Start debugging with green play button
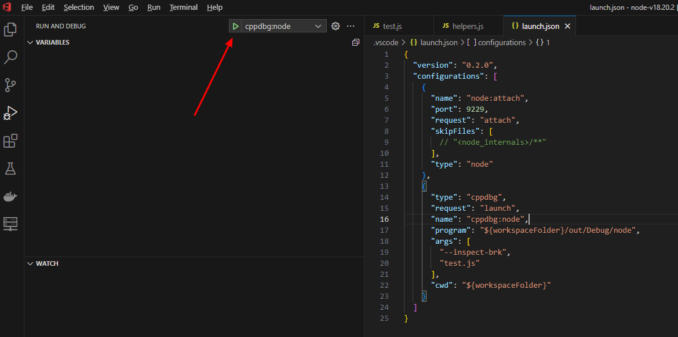The image size is (678, 337). click(x=235, y=26)
